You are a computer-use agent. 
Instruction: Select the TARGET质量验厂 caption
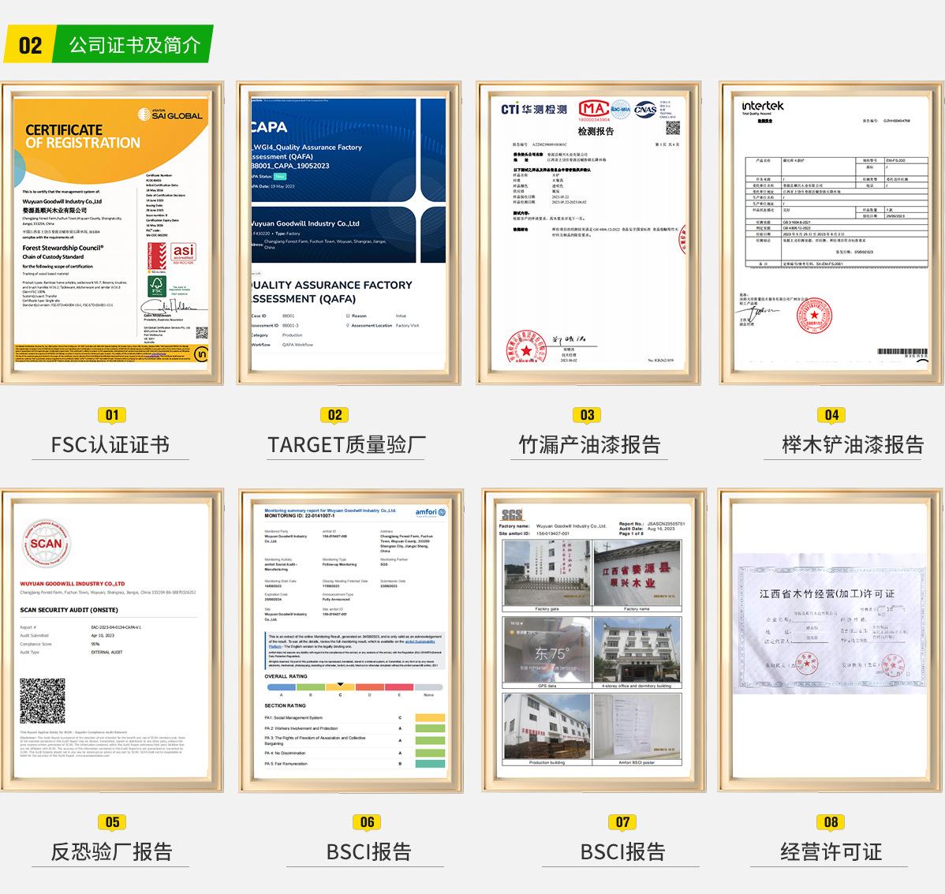tap(346, 445)
